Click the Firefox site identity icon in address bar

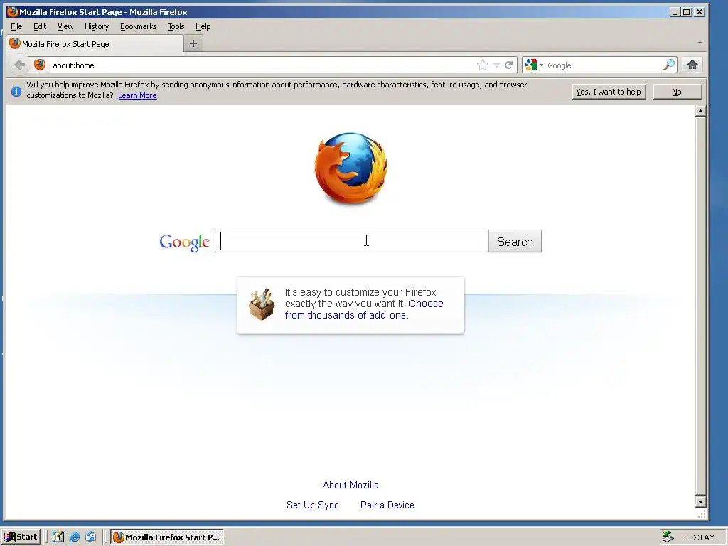(x=40, y=65)
